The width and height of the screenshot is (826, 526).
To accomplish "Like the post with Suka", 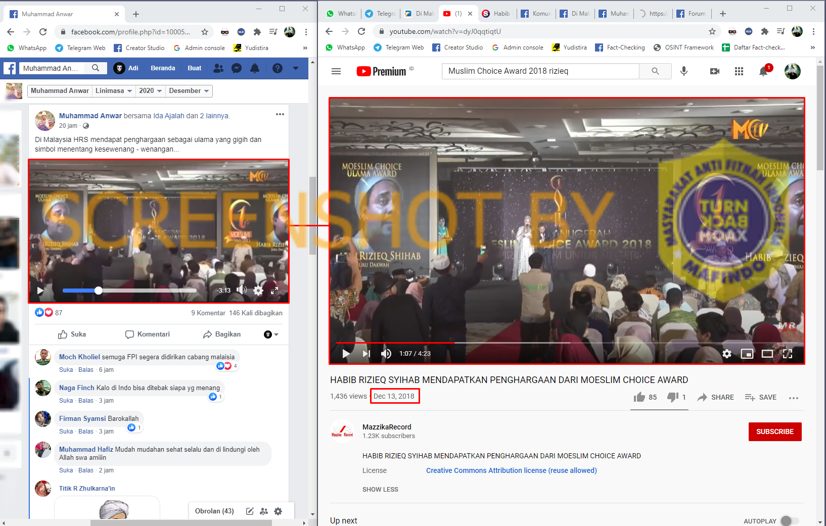I will [72, 334].
